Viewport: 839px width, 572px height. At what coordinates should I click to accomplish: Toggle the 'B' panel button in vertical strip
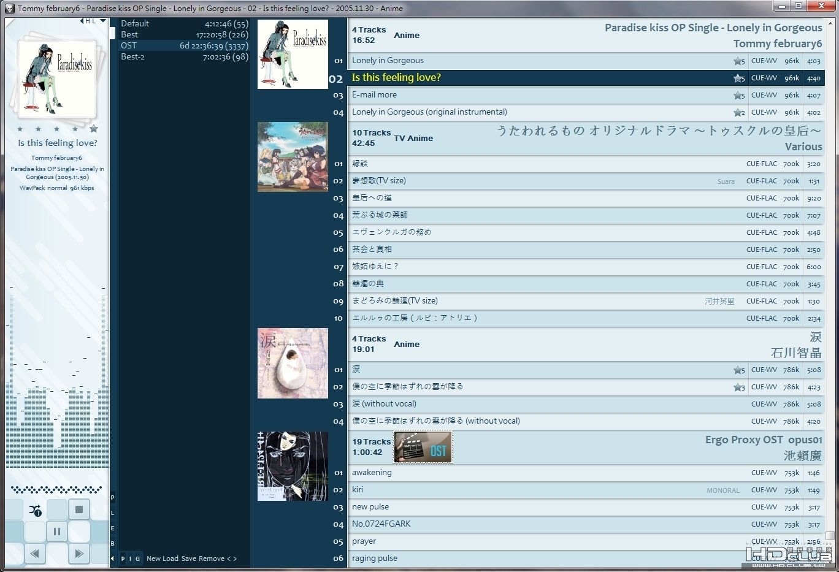coord(112,543)
